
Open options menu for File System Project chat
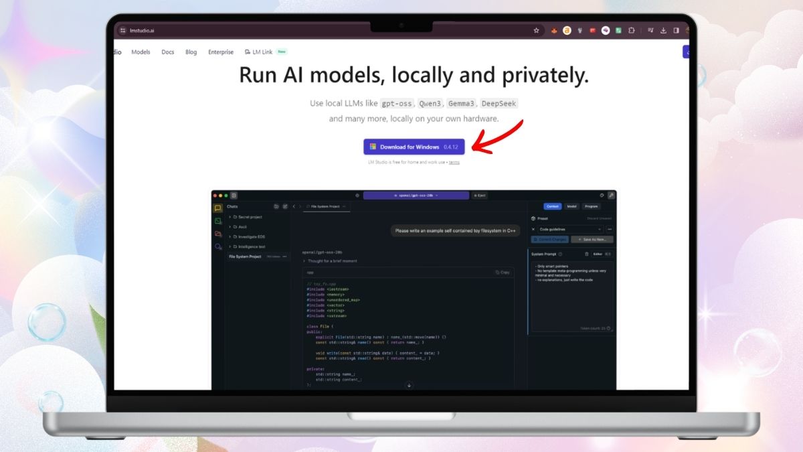point(284,256)
